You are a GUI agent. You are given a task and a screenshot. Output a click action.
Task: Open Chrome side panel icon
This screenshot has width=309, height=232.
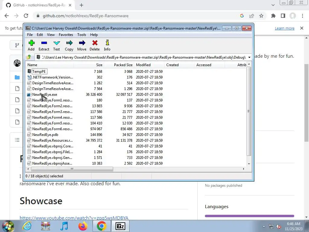[x=283, y=16]
